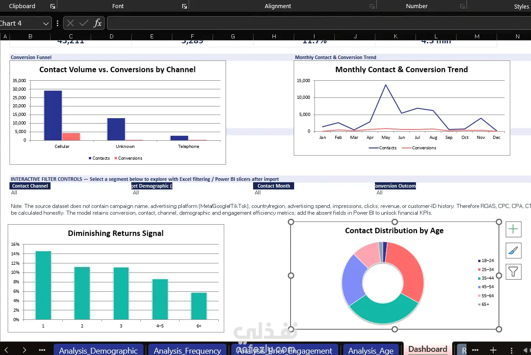This screenshot has width=531, height=355.
Task: Expand the Name Box dropdown arrow
Action: pos(46,23)
